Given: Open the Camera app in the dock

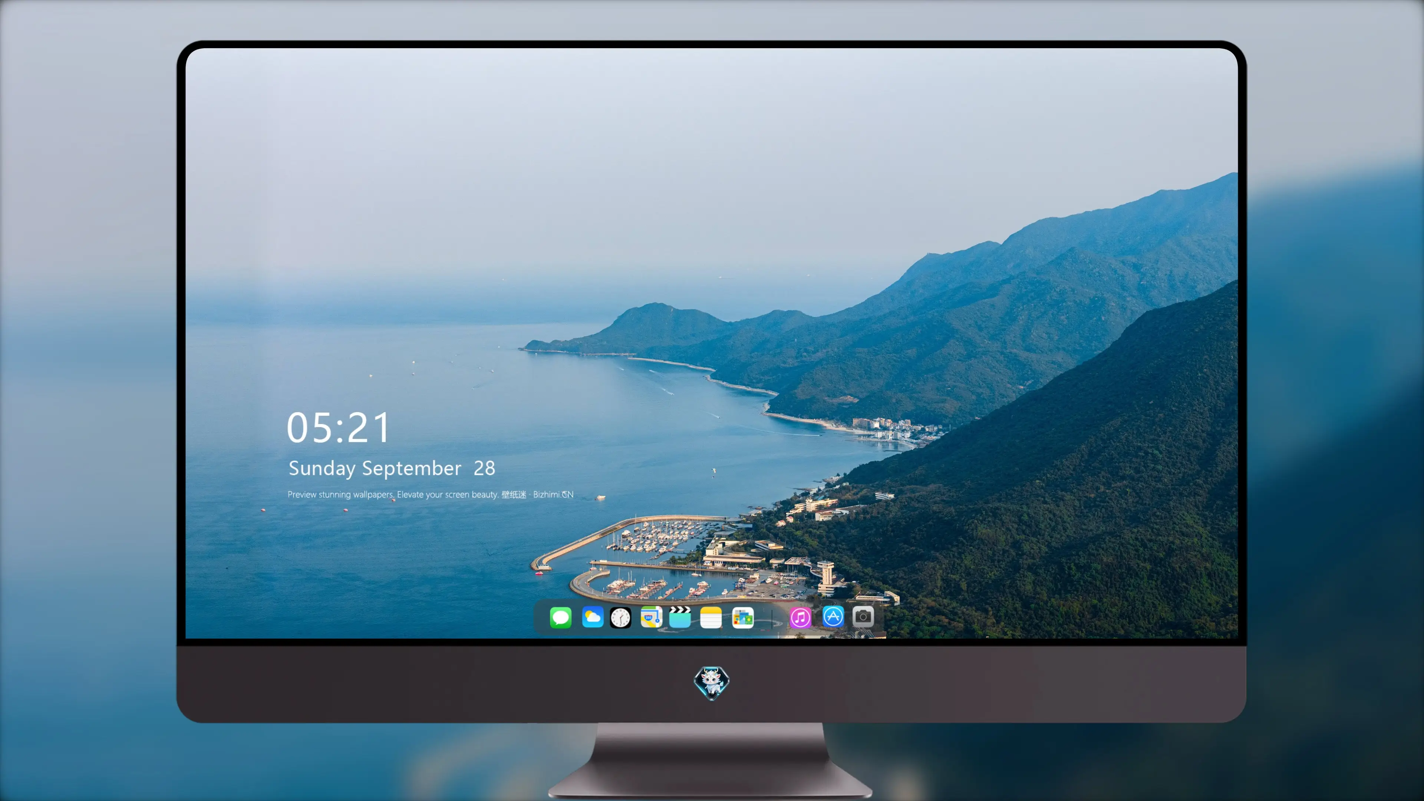Looking at the screenshot, I should click(863, 616).
